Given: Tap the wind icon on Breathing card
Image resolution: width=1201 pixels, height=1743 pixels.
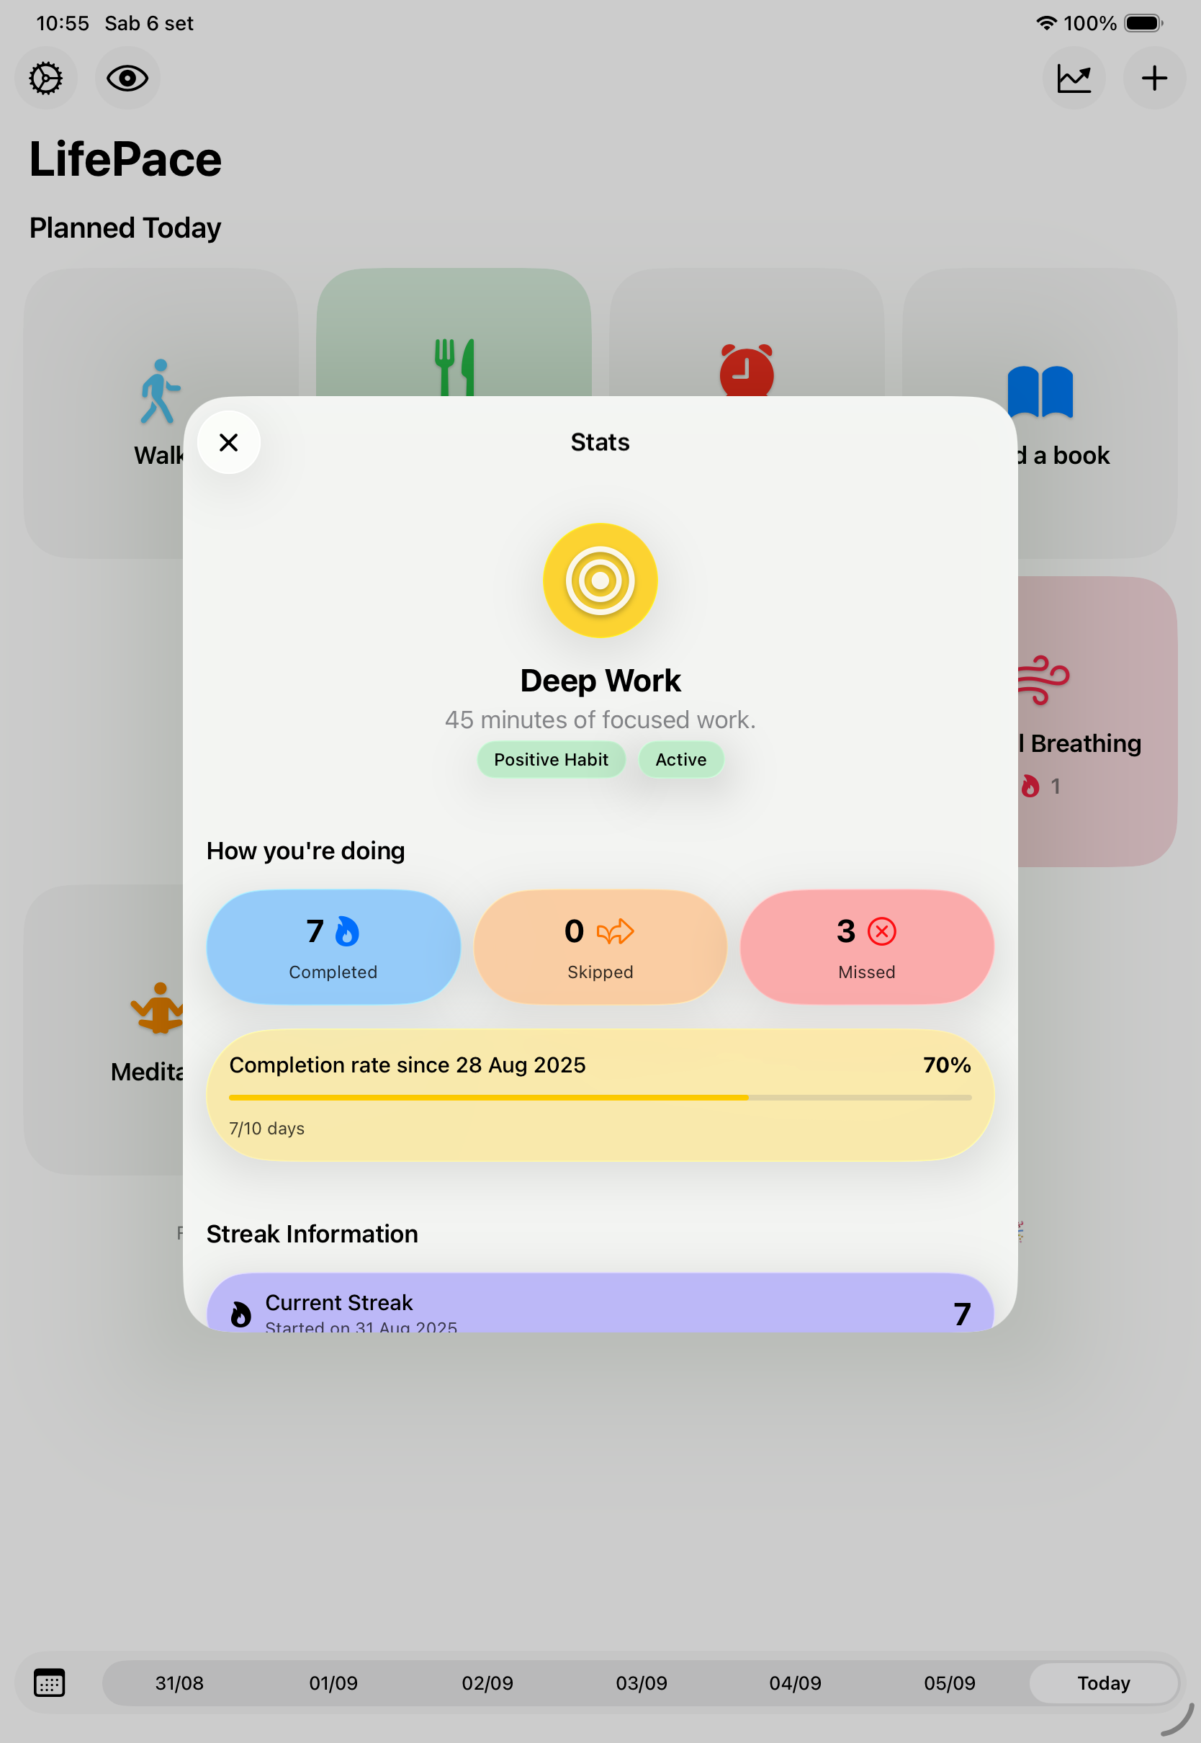Looking at the screenshot, I should (x=1043, y=680).
